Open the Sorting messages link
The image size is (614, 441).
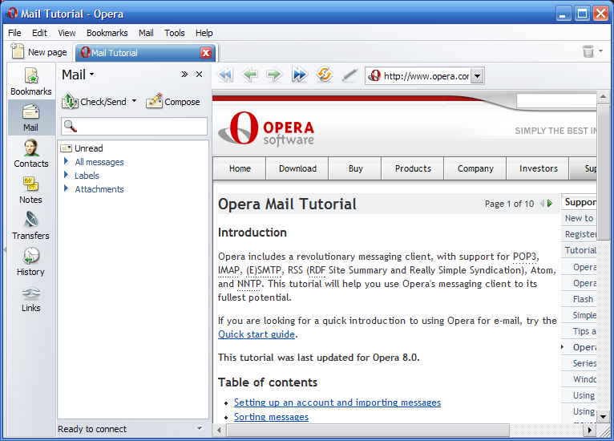click(271, 417)
